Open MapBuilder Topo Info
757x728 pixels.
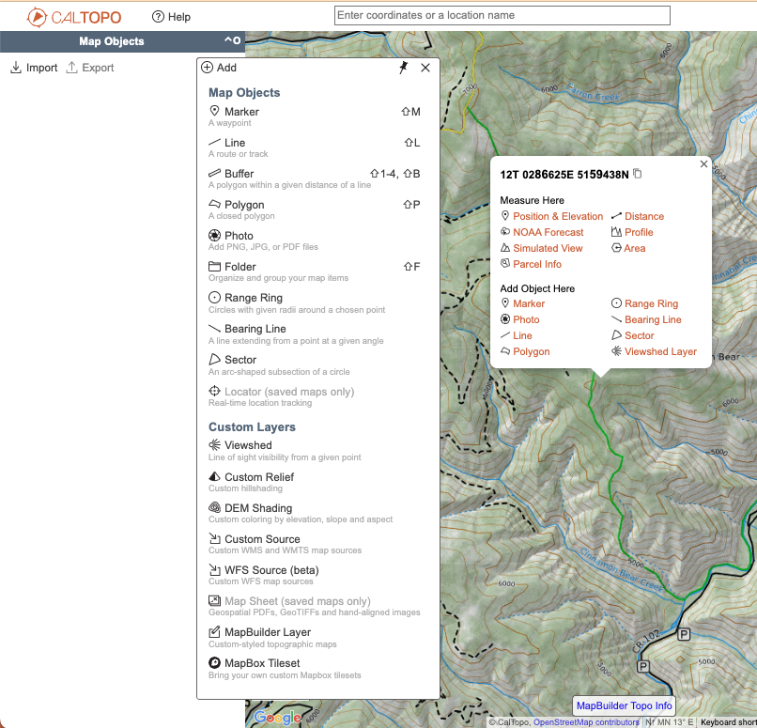coord(624,705)
